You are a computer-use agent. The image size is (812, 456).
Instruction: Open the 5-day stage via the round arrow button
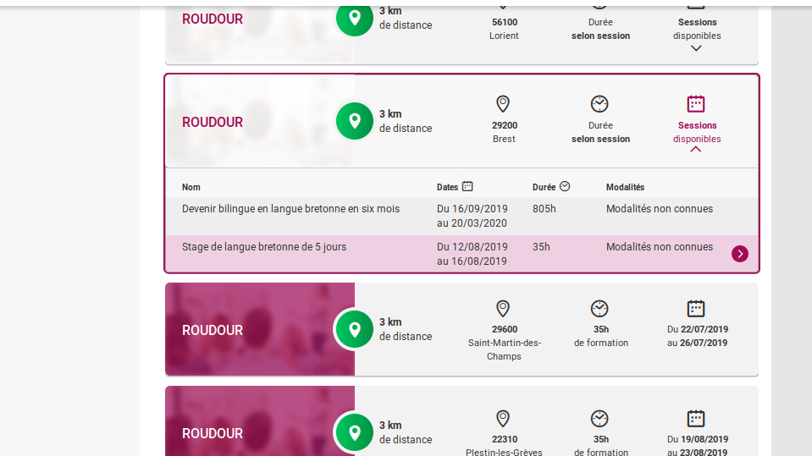tap(739, 254)
